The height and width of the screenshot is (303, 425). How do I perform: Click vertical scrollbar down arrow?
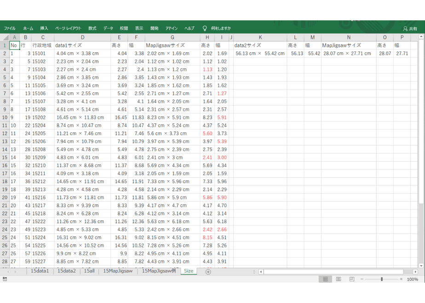click(421, 265)
